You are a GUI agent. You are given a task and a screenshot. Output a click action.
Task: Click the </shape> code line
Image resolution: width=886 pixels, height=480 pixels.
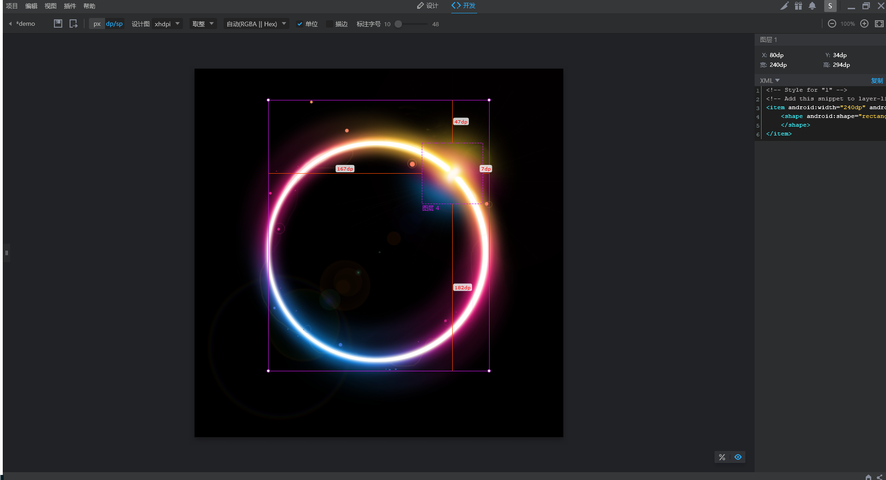point(795,125)
